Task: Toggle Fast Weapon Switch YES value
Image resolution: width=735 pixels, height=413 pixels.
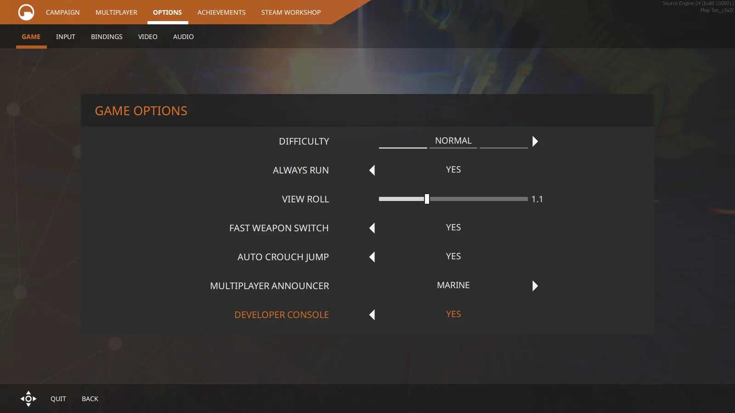Action: pos(453,228)
